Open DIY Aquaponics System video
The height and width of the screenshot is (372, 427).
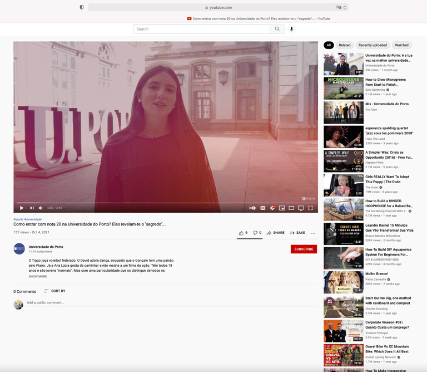tap(388, 252)
